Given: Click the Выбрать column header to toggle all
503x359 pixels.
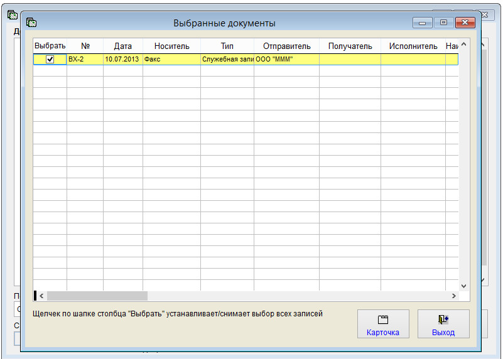Looking at the screenshot, I should [50, 46].
